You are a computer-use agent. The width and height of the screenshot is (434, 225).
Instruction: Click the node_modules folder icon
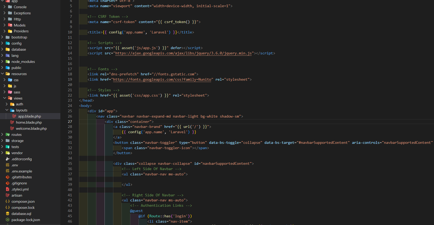(x=8, y=62)
